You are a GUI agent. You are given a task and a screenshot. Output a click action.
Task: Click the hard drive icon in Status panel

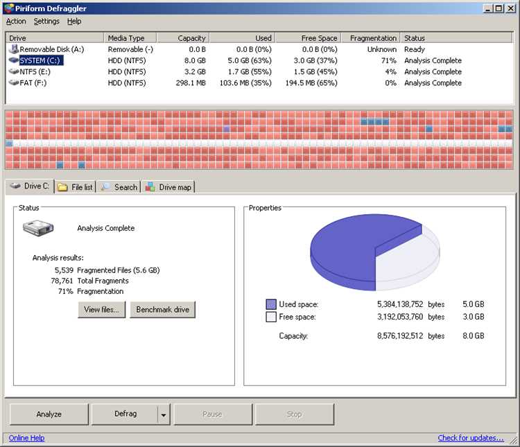[x=38, y=228]
